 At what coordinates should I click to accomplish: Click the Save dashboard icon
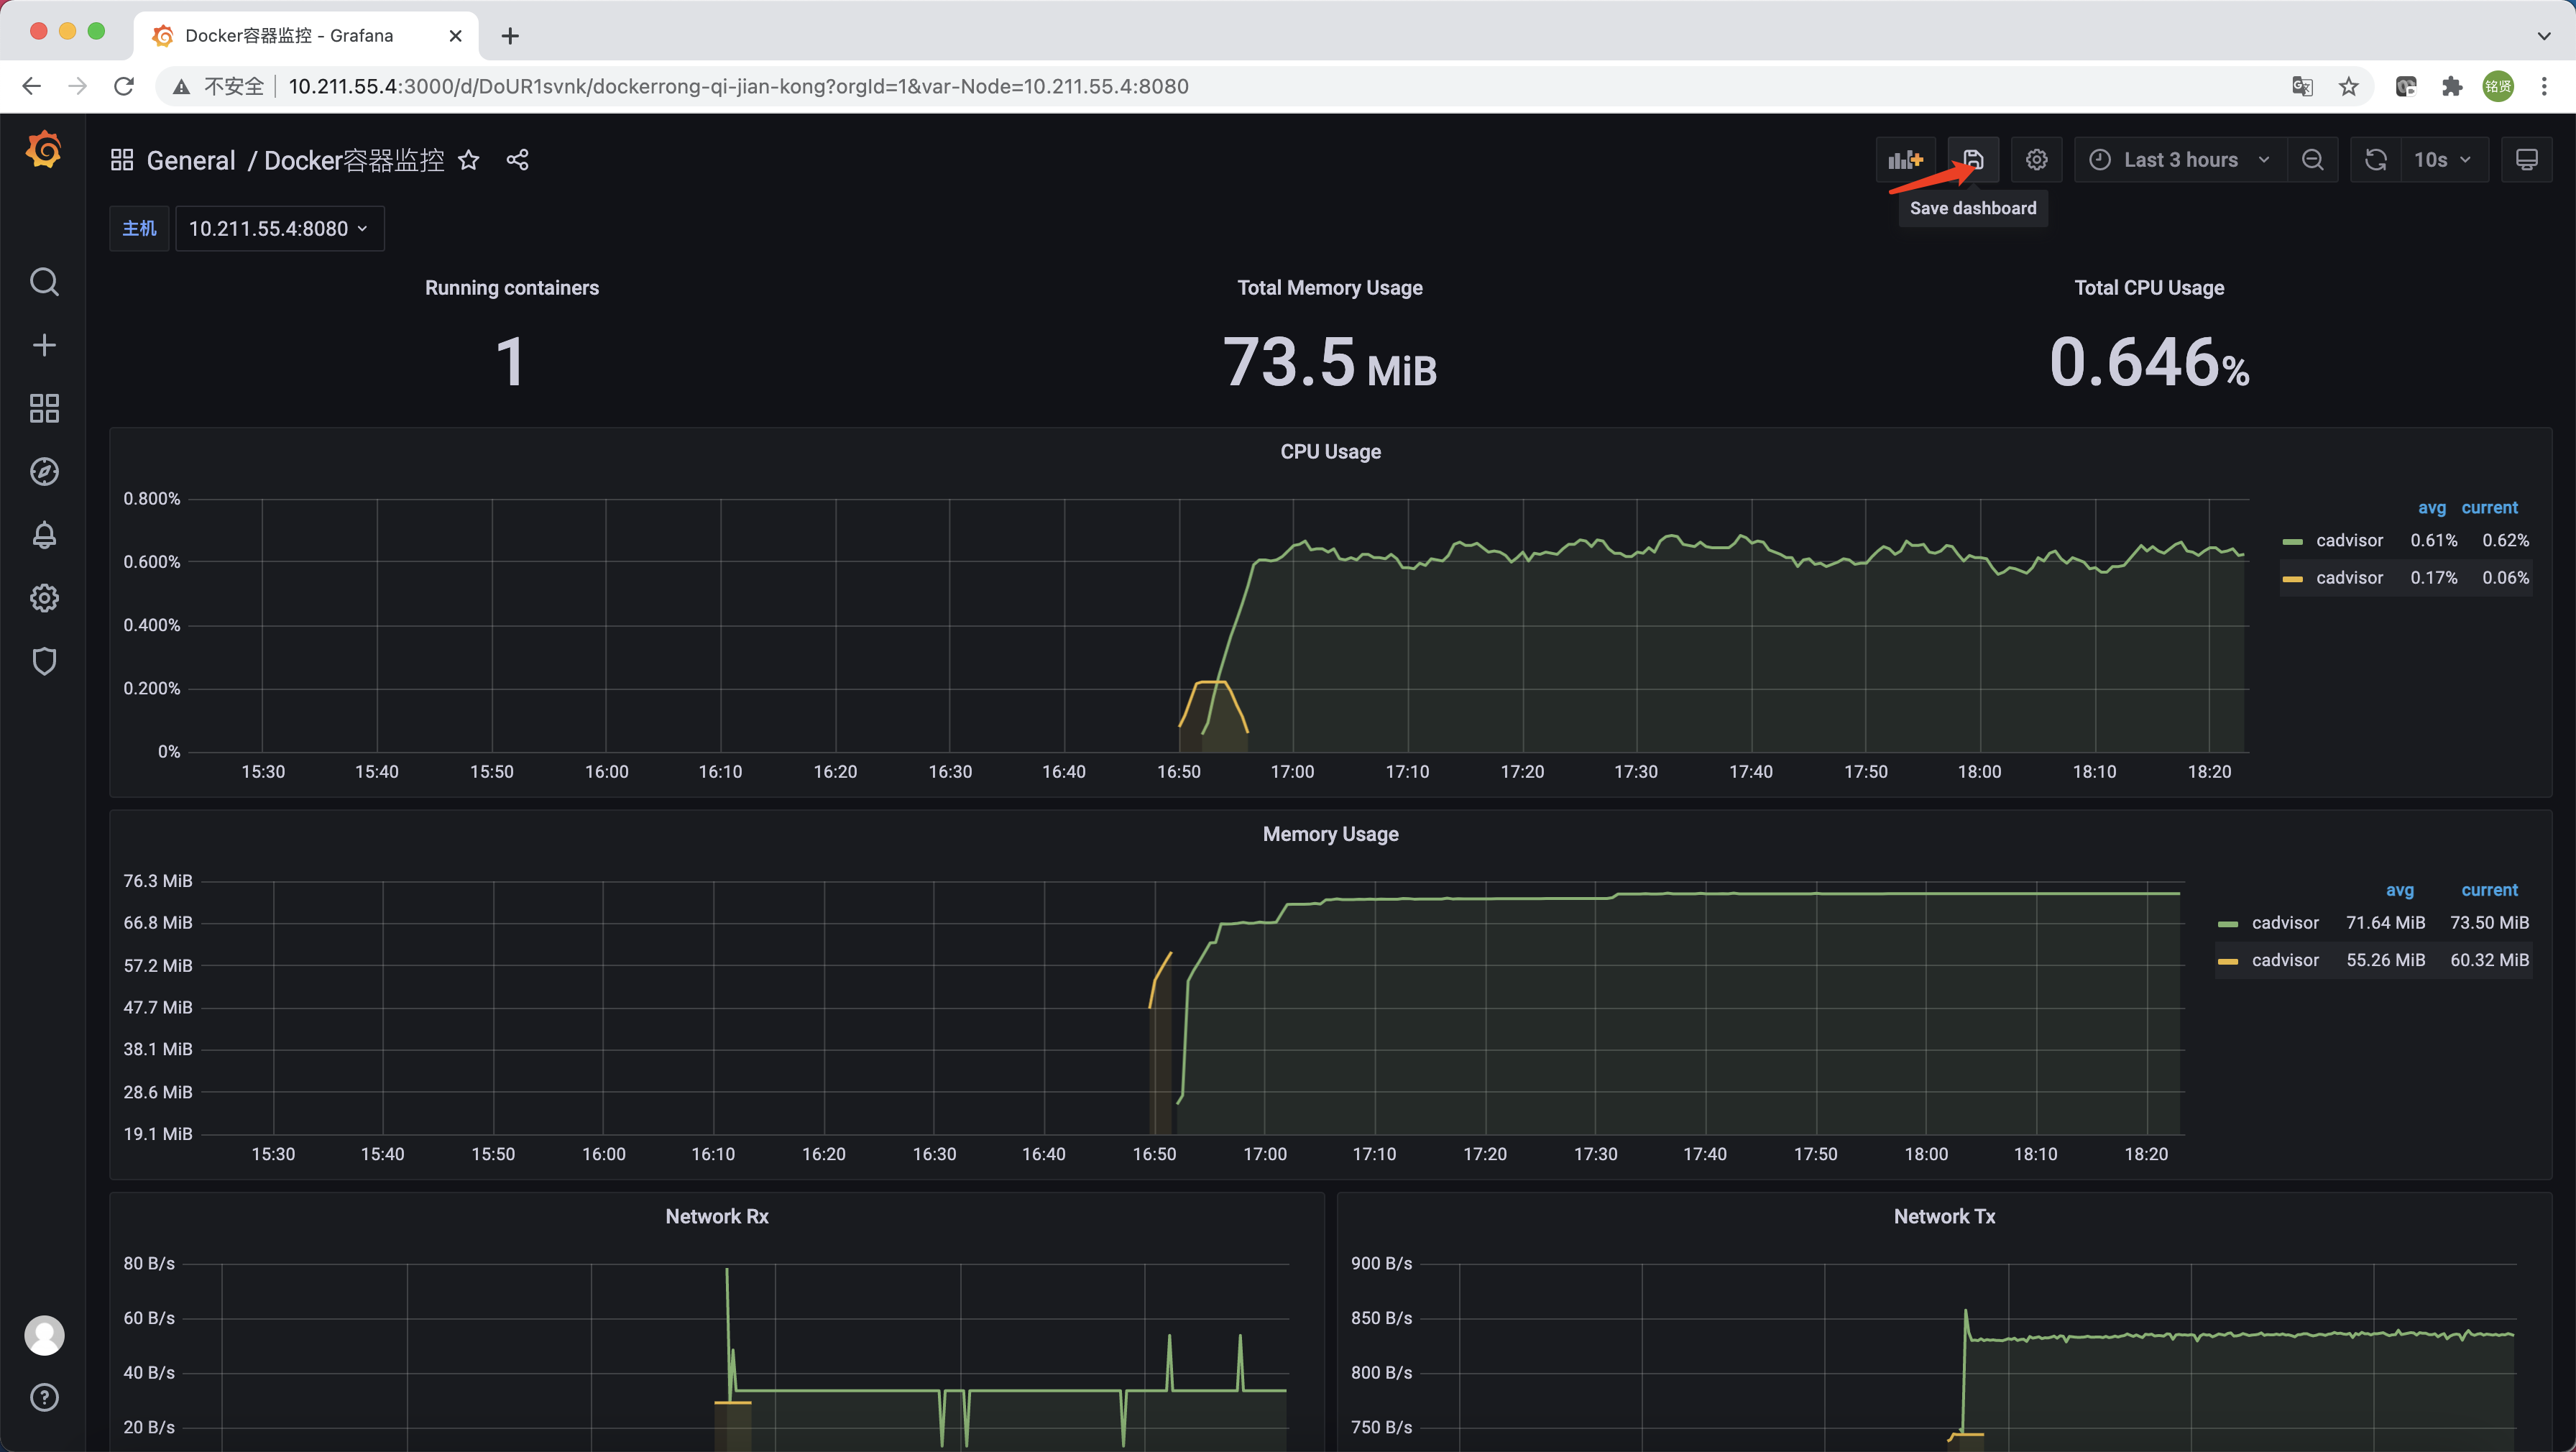click(1973, 160)
